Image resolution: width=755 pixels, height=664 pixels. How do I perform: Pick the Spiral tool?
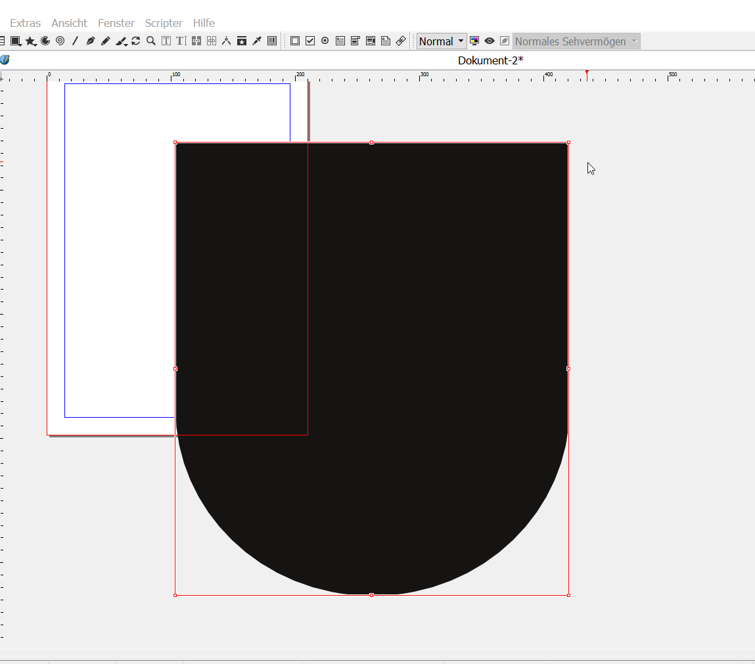click(x=60, y=41)
